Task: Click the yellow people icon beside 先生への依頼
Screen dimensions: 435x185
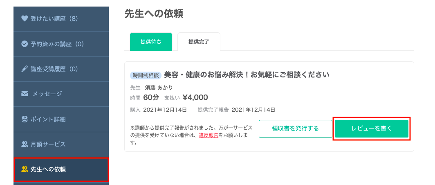Action: (25, 169)
